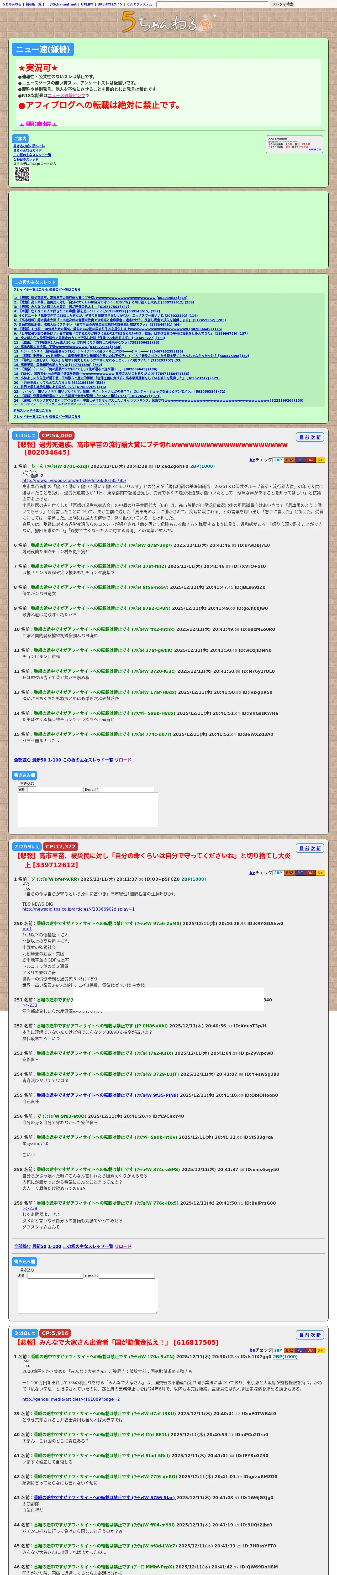Focus the E-mail field under thread 1:15
Screen dimensions: 337x1575
pos(127,789)
